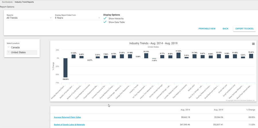Image resolution: width=258 pixels, height=128 pixels.
Task: Open the Average Returned Claim Value link
Action: [x=67, y=117]
